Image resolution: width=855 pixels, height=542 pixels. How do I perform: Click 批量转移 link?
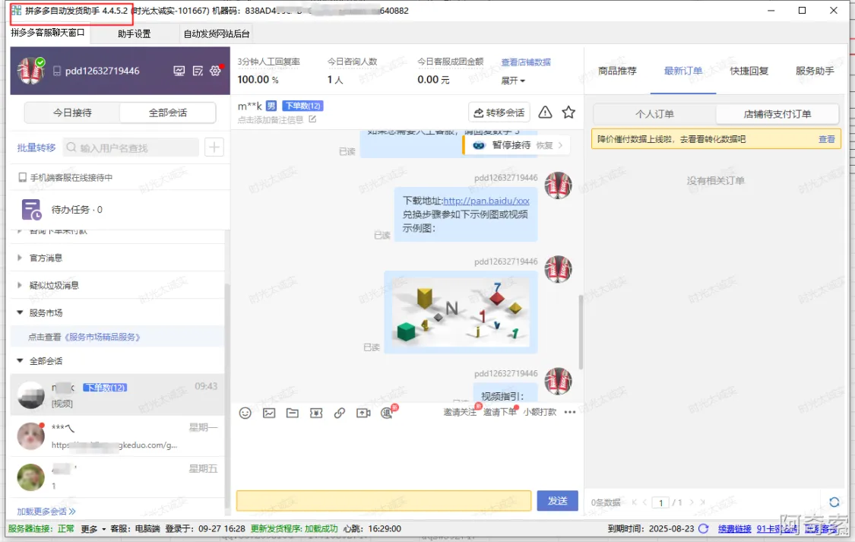pos(36,147)
